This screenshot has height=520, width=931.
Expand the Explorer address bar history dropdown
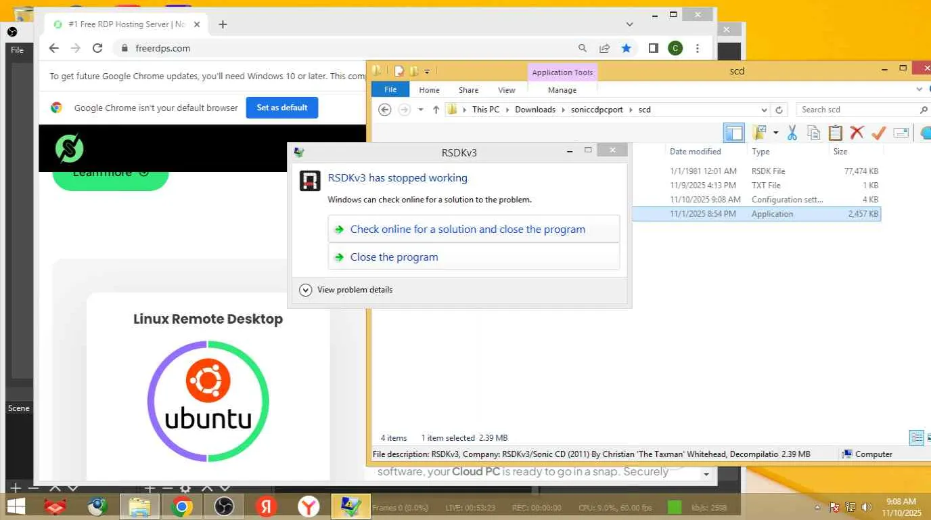(764, 110)
